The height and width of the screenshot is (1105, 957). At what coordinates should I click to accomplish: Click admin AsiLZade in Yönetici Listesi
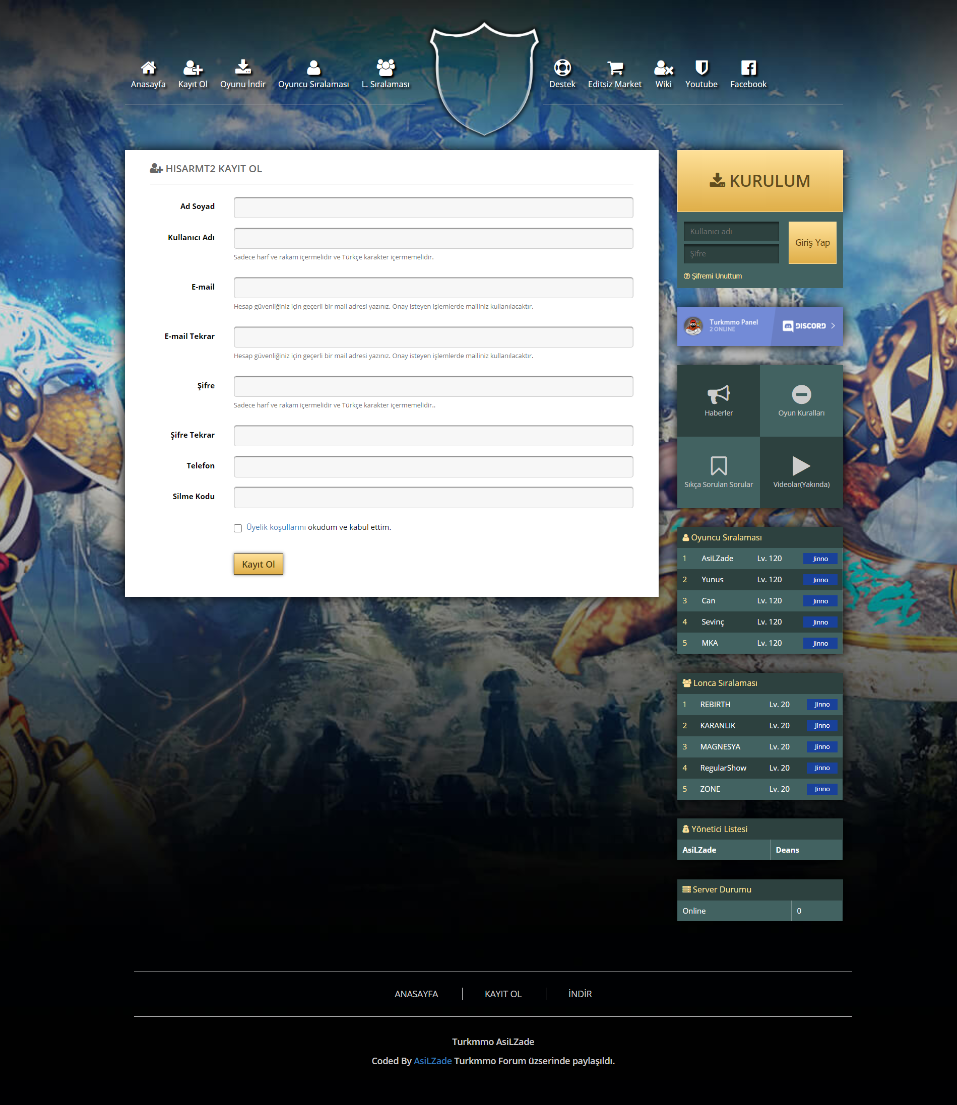(699, 850)
